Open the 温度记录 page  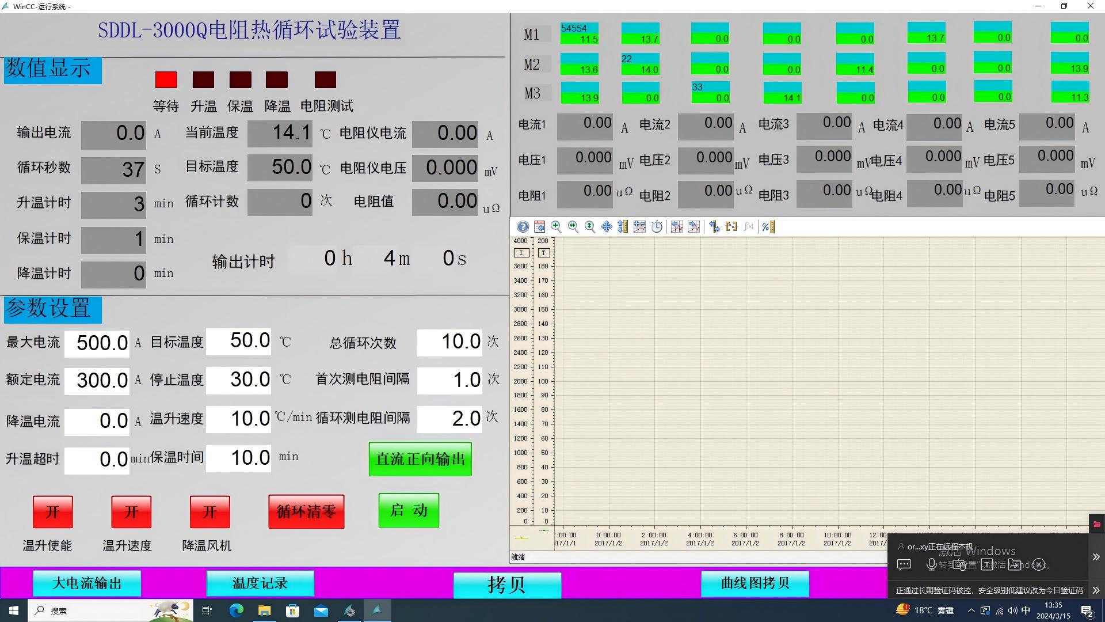(260, 583)
